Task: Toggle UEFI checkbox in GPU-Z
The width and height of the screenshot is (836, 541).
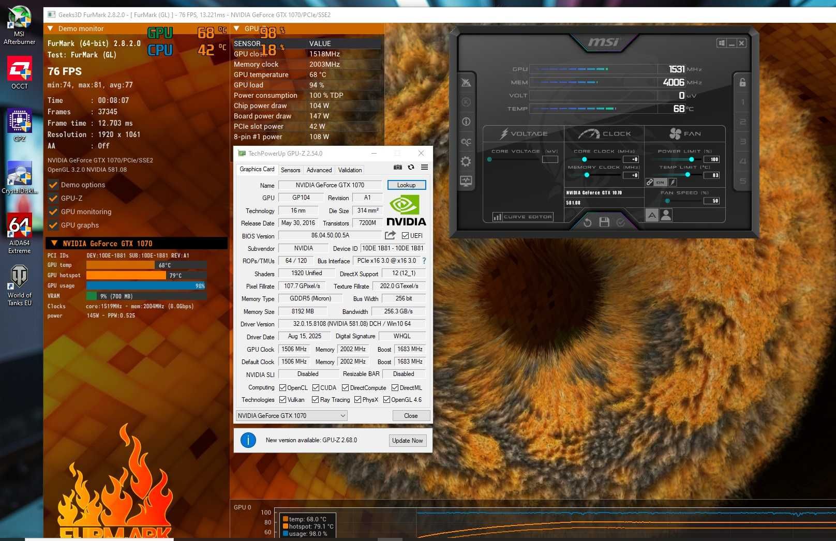Action: point(405,236)
